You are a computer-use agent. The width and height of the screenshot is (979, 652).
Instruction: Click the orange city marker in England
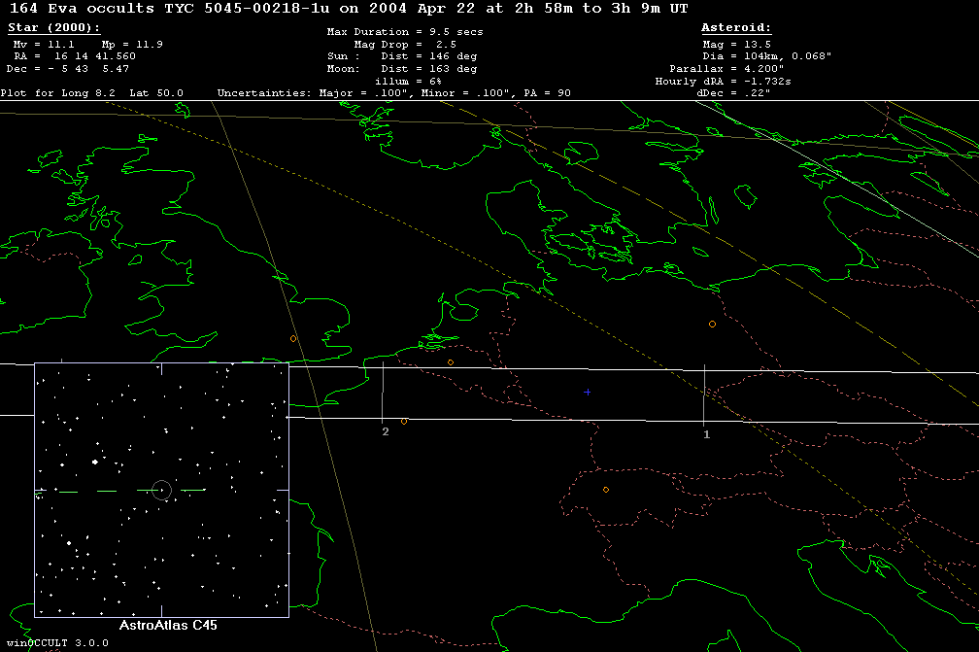[x=293, y=338]
